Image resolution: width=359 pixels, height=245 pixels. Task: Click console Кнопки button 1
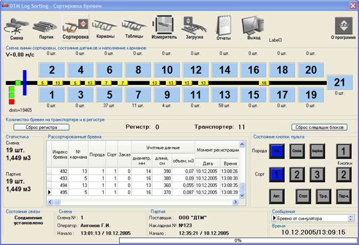click(x=343, y=151)
